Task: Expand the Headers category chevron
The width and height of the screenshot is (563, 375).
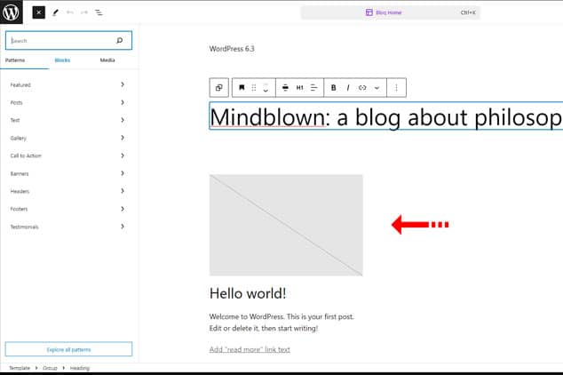Action: 123,191
